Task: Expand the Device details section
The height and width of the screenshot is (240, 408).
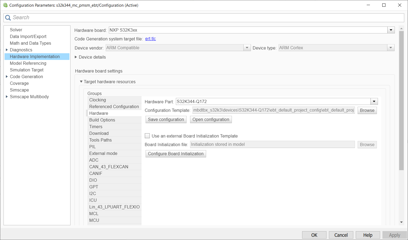Action: (77, 57)
